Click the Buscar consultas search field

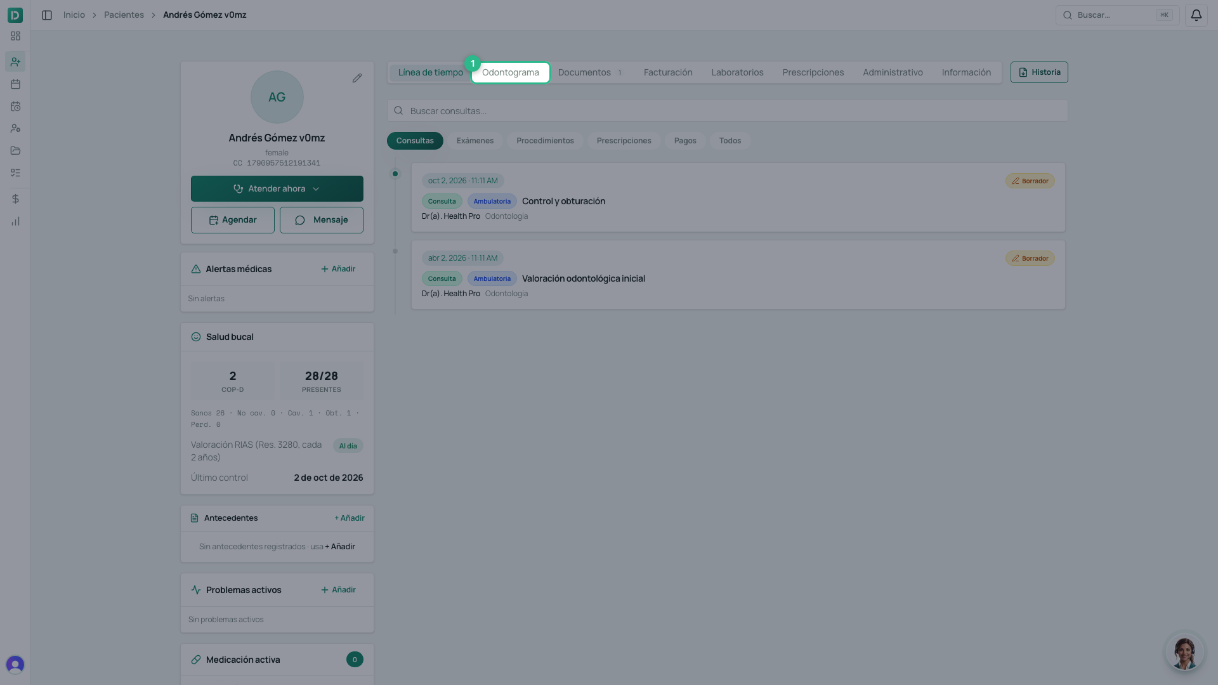tap(727, 110)
